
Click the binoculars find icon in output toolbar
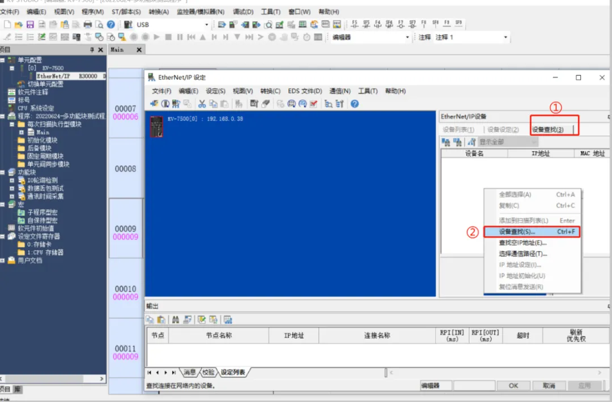coord(176,320)
